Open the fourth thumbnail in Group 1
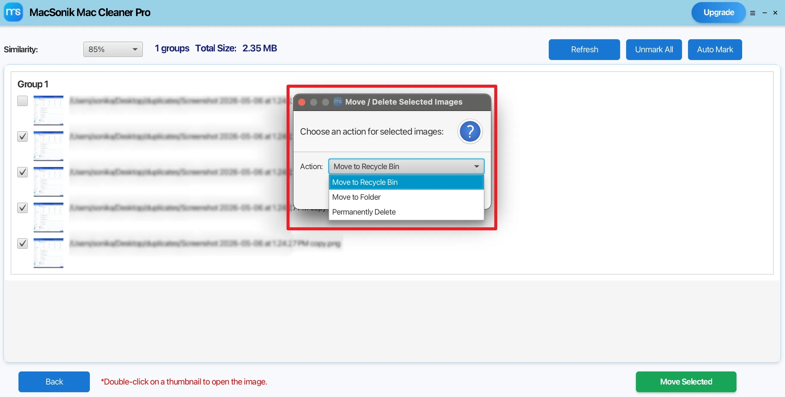 point(49,217)
